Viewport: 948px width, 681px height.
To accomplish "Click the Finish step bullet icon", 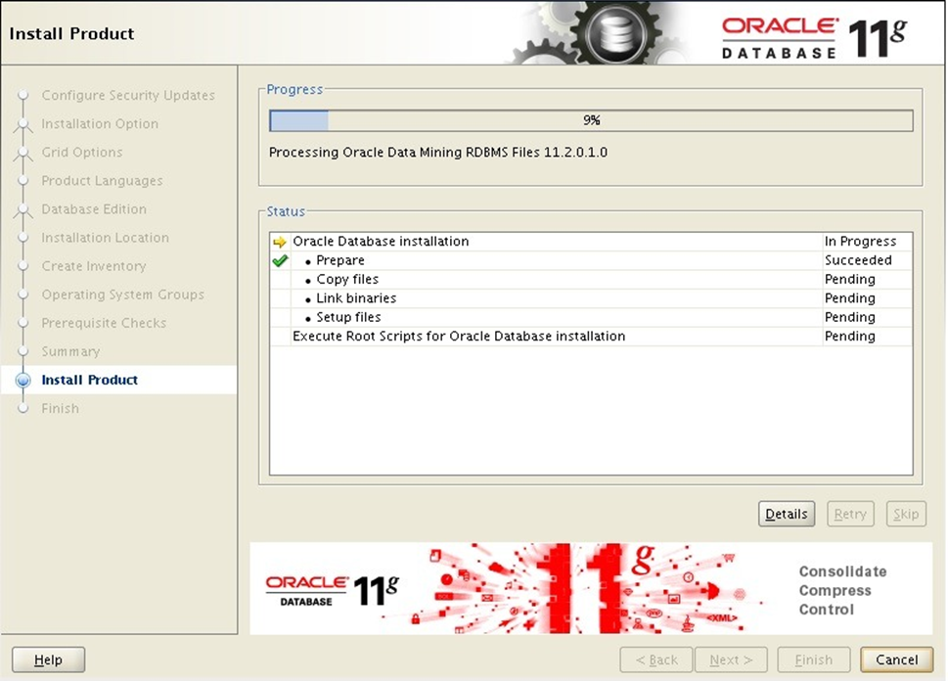I will (x=23, y=408).
